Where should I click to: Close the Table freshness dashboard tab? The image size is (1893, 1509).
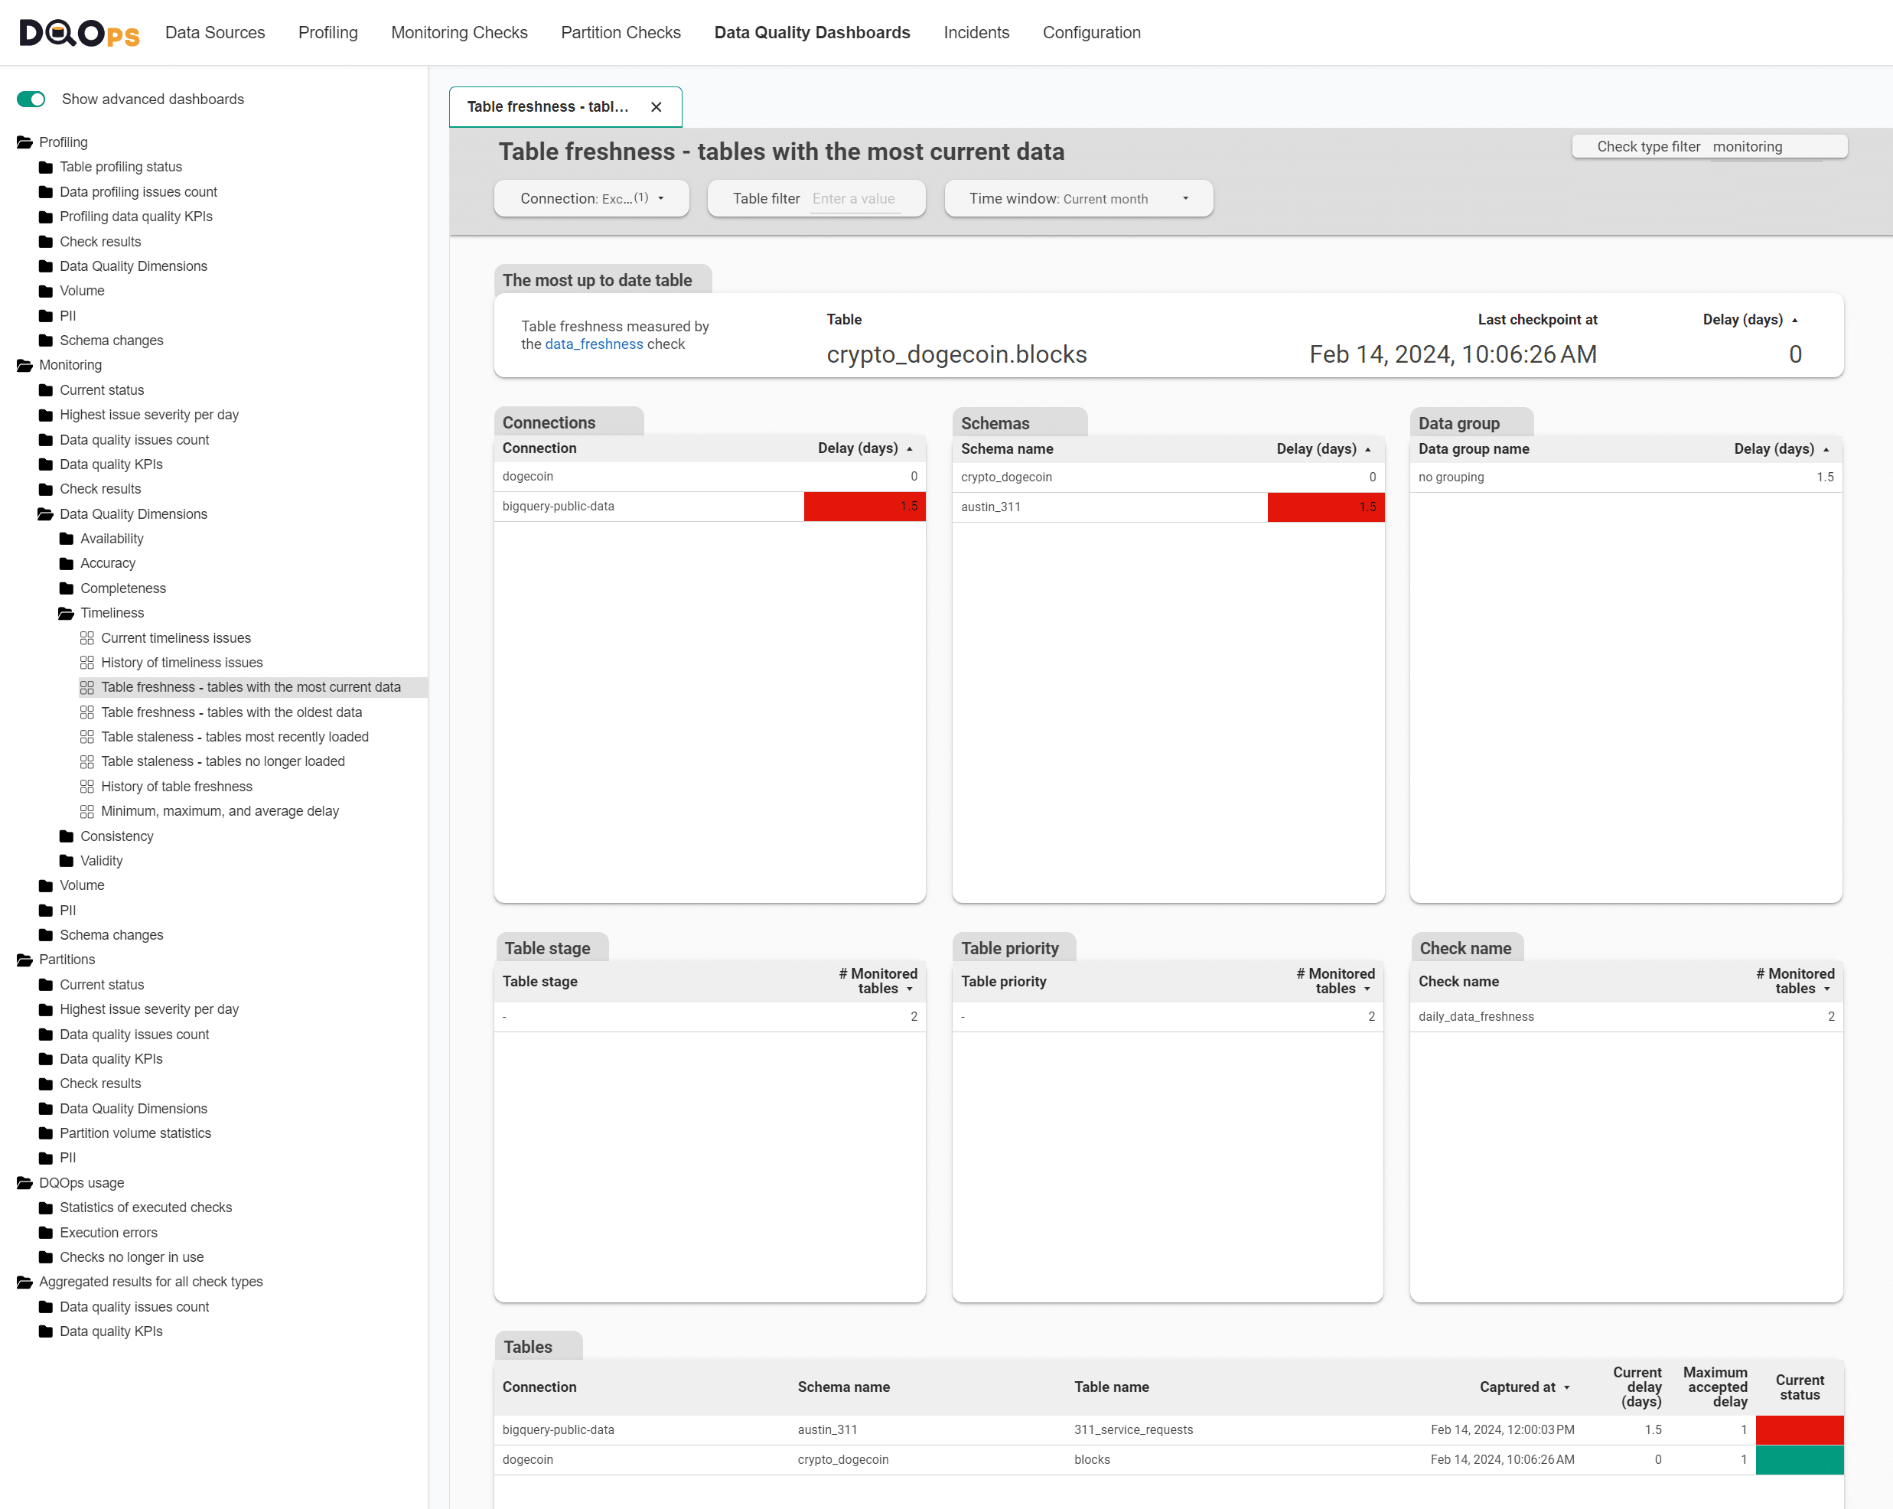[x=657, y=106]
